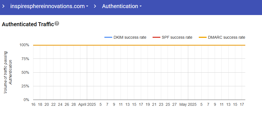Screen dimensions: 262x113
Task: Click the orange DMARC legend color swatch
Action: click(x=203, y=37)
